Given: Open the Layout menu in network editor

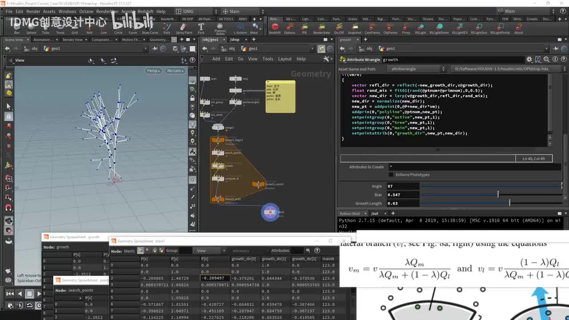Looking at the screenshot, I should (284, 59).
